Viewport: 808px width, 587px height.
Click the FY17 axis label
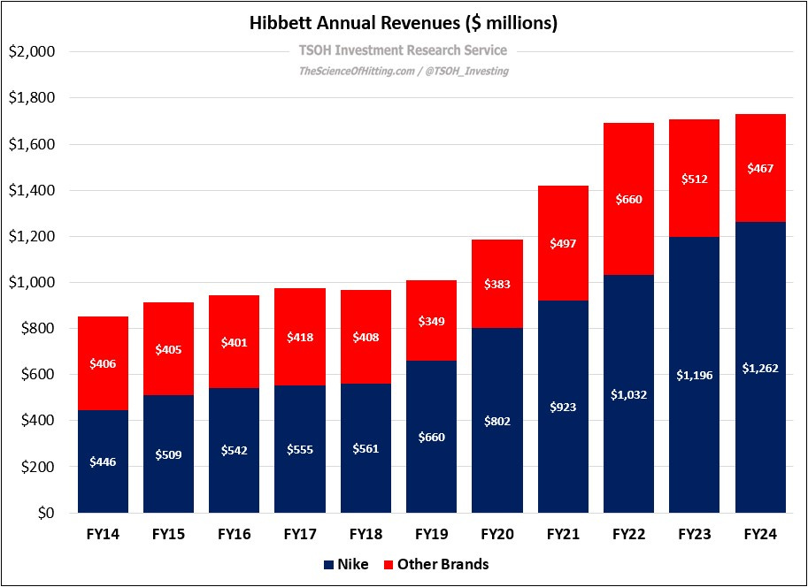[x=300, y=534]
